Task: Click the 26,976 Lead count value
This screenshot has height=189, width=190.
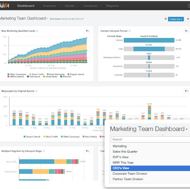Action: click(178, 49)
